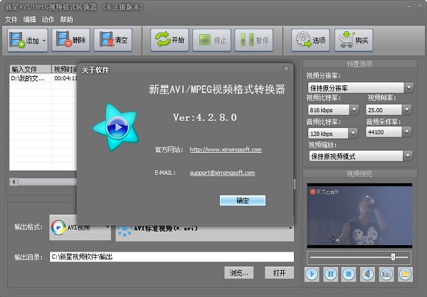Expand the arrow beside the 添加 button
This screenshot has height=297, width=427.
[44, 40]
